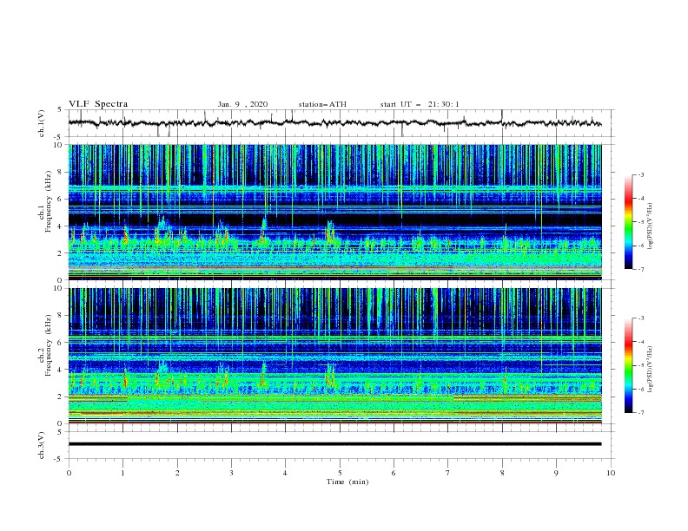Click the ch.2 spectrogram burst near 4.8 min
The height and width of the screenshot is (531, 688).
coord(330,375)
